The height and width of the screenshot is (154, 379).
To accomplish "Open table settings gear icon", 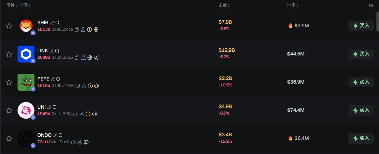I will click(x=371, y=5).
